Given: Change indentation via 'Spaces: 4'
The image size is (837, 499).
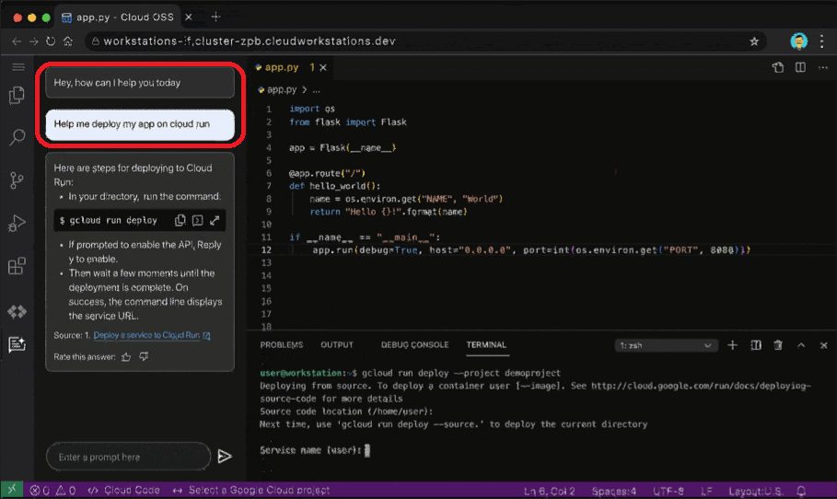Looking at the screenshot, I should tap(614, 491).
